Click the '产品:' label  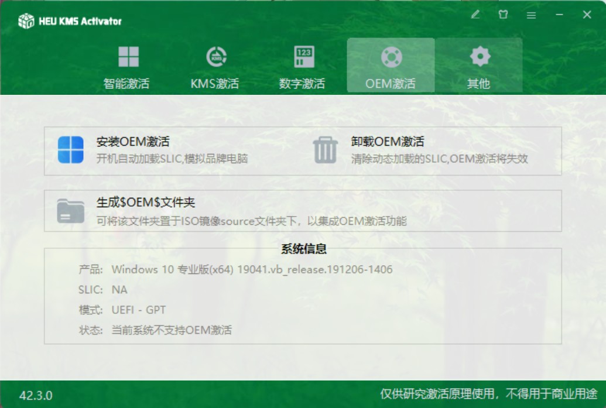(91, 269)
